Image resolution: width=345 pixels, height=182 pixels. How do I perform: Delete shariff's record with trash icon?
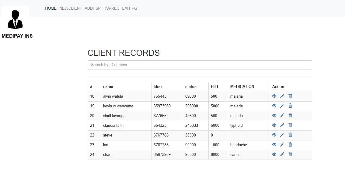click(290, 154)
